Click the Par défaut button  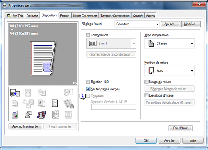[x=181, y=128]
